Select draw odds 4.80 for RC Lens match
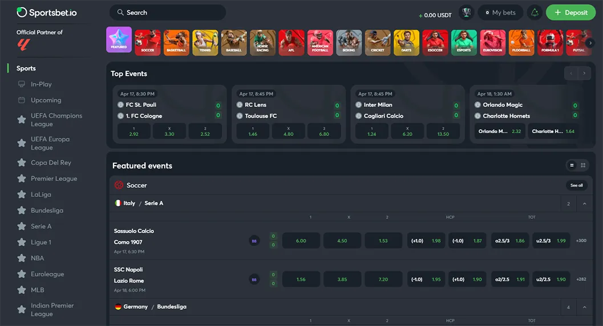603x326 pixels. click(x=289, y=131)
